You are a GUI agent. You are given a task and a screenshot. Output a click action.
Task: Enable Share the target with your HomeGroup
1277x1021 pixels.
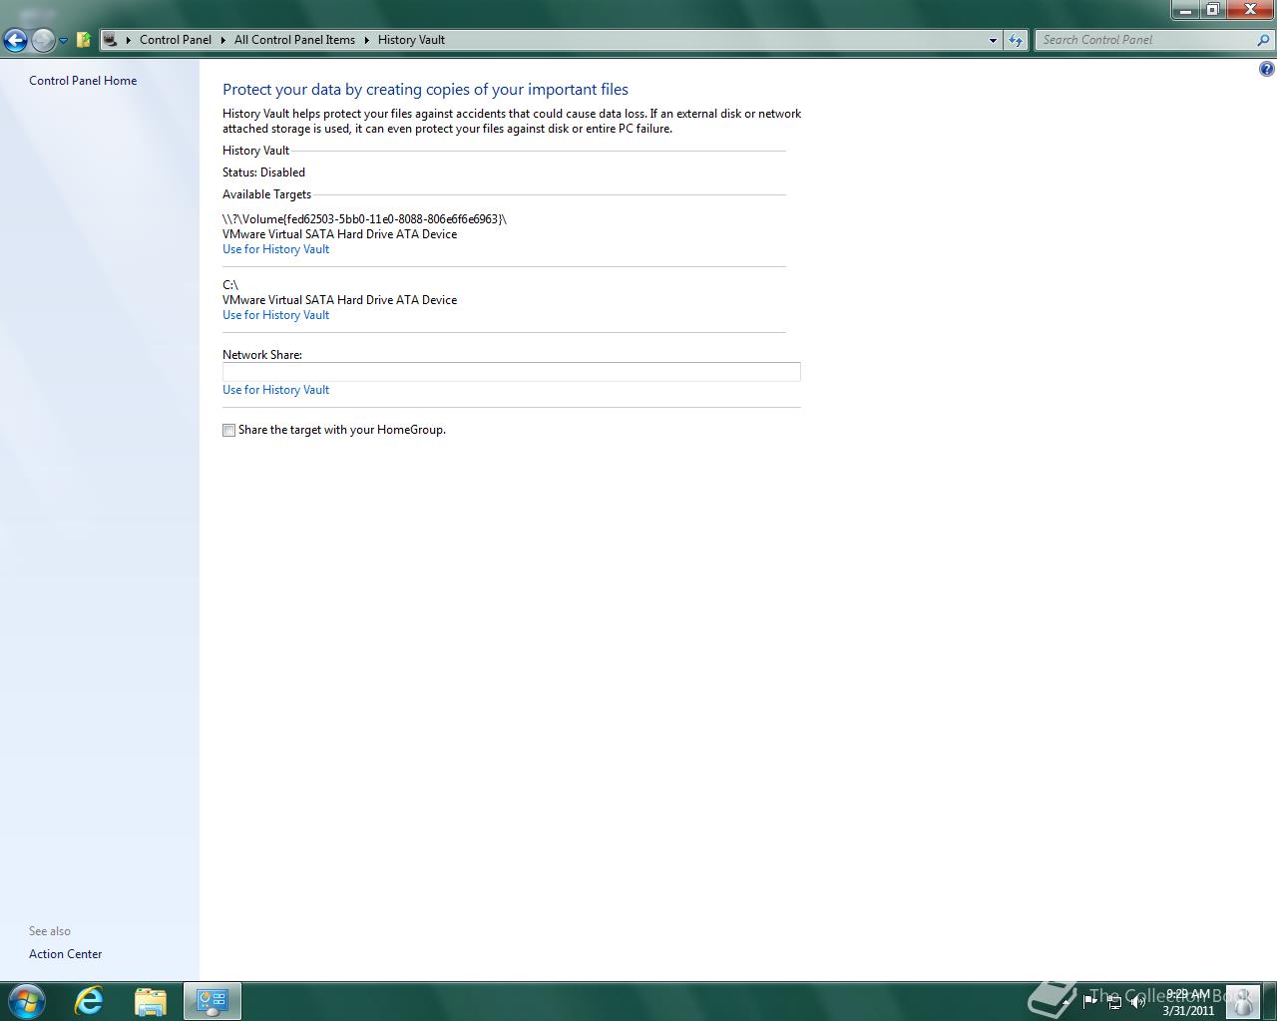228,430
